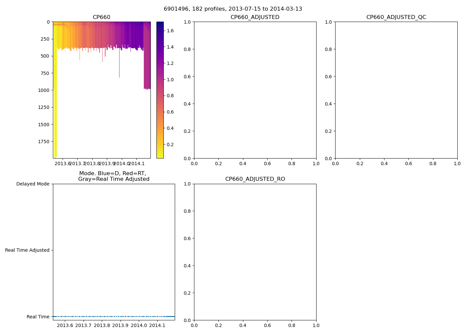Click the 1.6 colorbar tick label
Viewport: 466px width, 333px height.
[x=170, y=31]
